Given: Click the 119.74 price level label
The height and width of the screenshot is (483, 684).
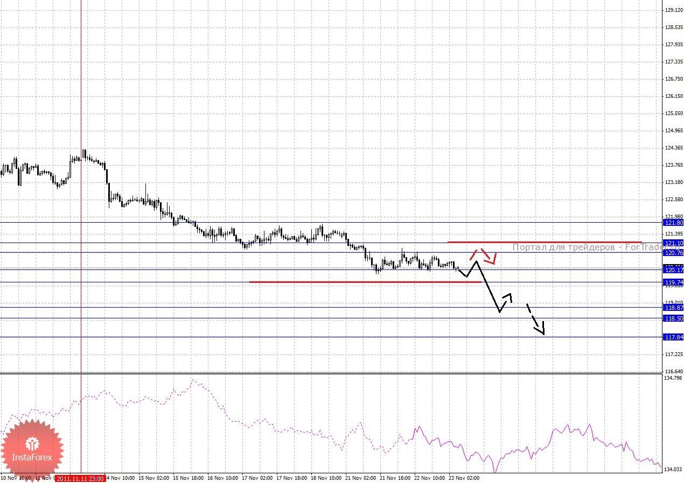Looking at the screenshot, I should [x=674, y=282].
